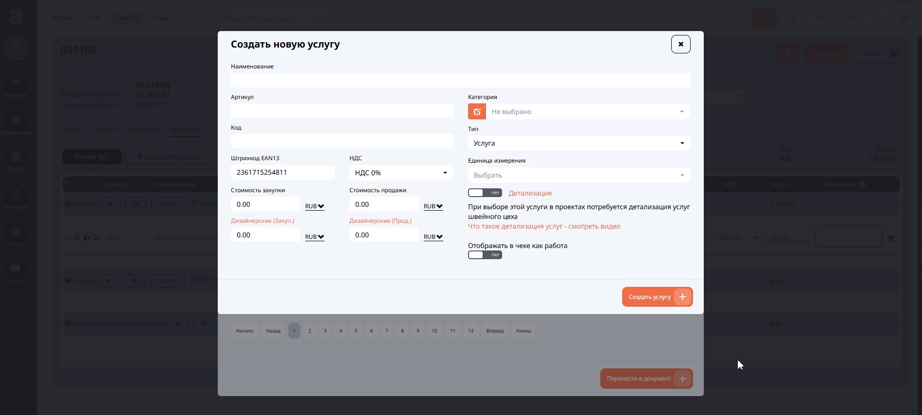Click the trash icon in the service row

click(x=891, y=238)
